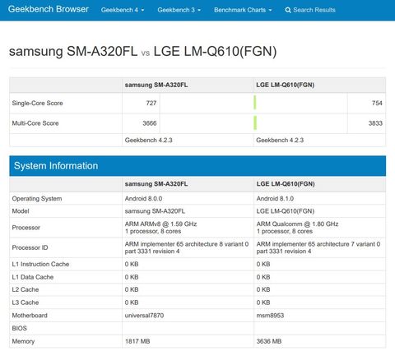The height and width of the screenshot is (351, 395).
Task: Click the green multi-core score bar
Action: click(255, 122)
